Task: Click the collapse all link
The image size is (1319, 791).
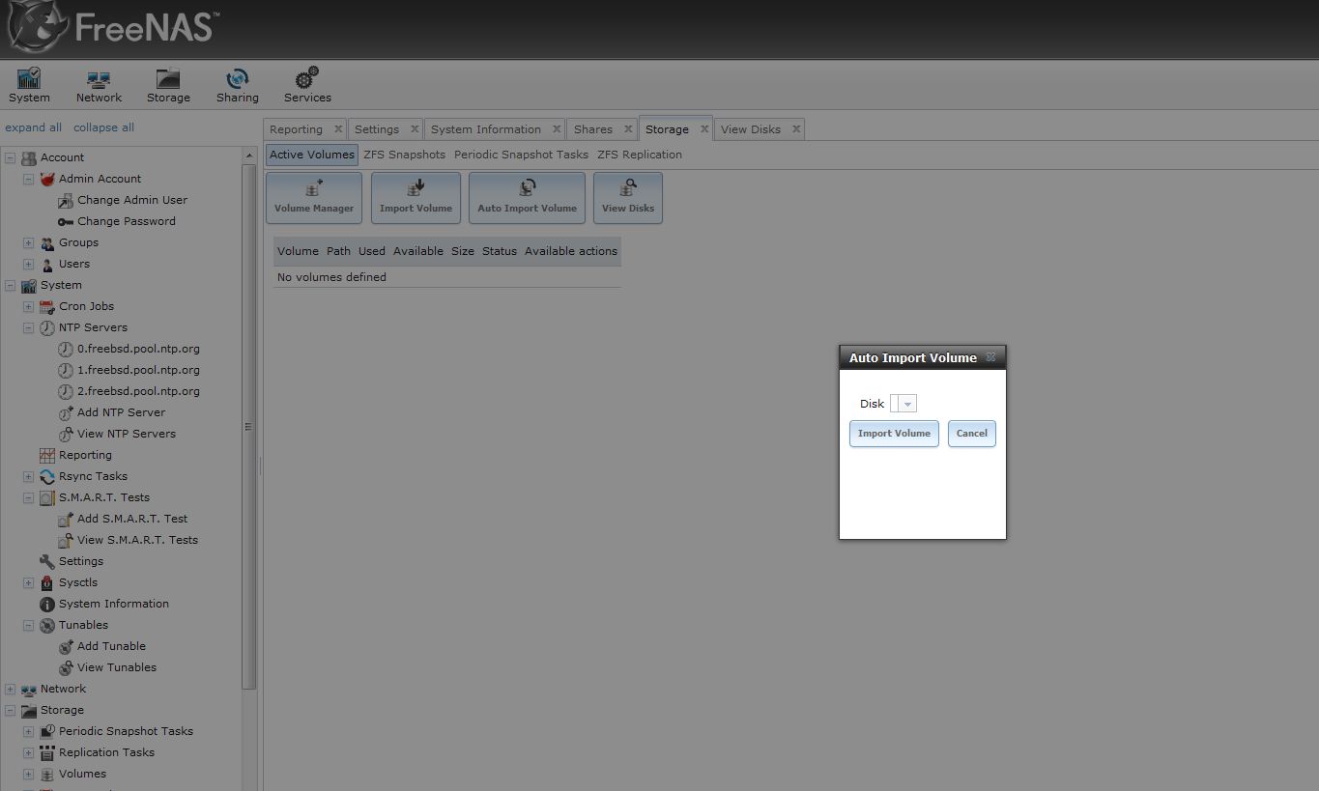Action: (x=103, y=127)
